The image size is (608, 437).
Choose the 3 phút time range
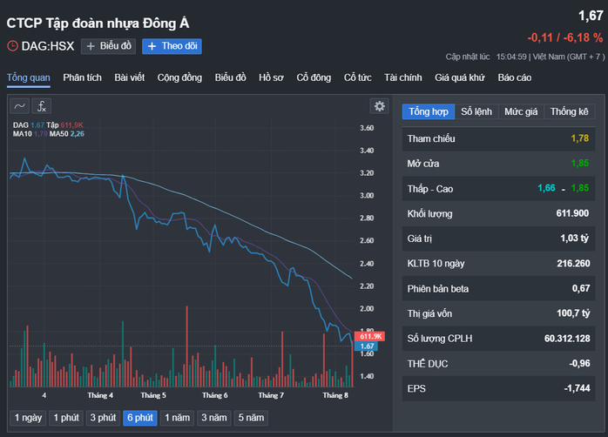tap(103, 418)
